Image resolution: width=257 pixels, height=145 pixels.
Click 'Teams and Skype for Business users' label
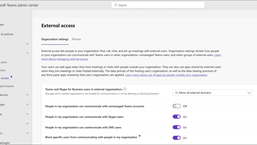pos(84,89)
